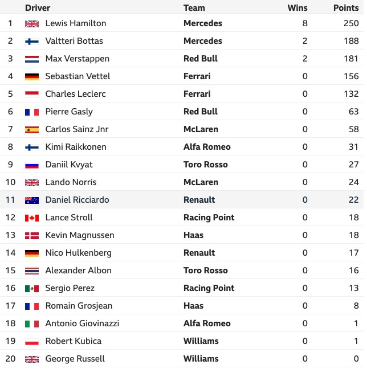Viewport: 367px width, 369px height.
Task: Click the Russian flag beside Daniil Kvyat
Action: pyautogui.click(x=32, y=165)
